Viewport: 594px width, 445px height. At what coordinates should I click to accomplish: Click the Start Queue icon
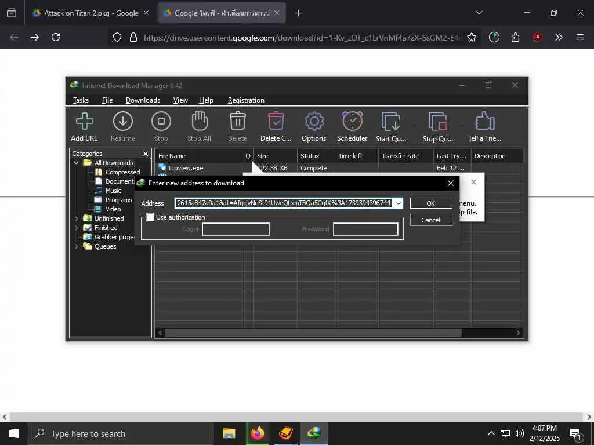click(x=390, y=122)
